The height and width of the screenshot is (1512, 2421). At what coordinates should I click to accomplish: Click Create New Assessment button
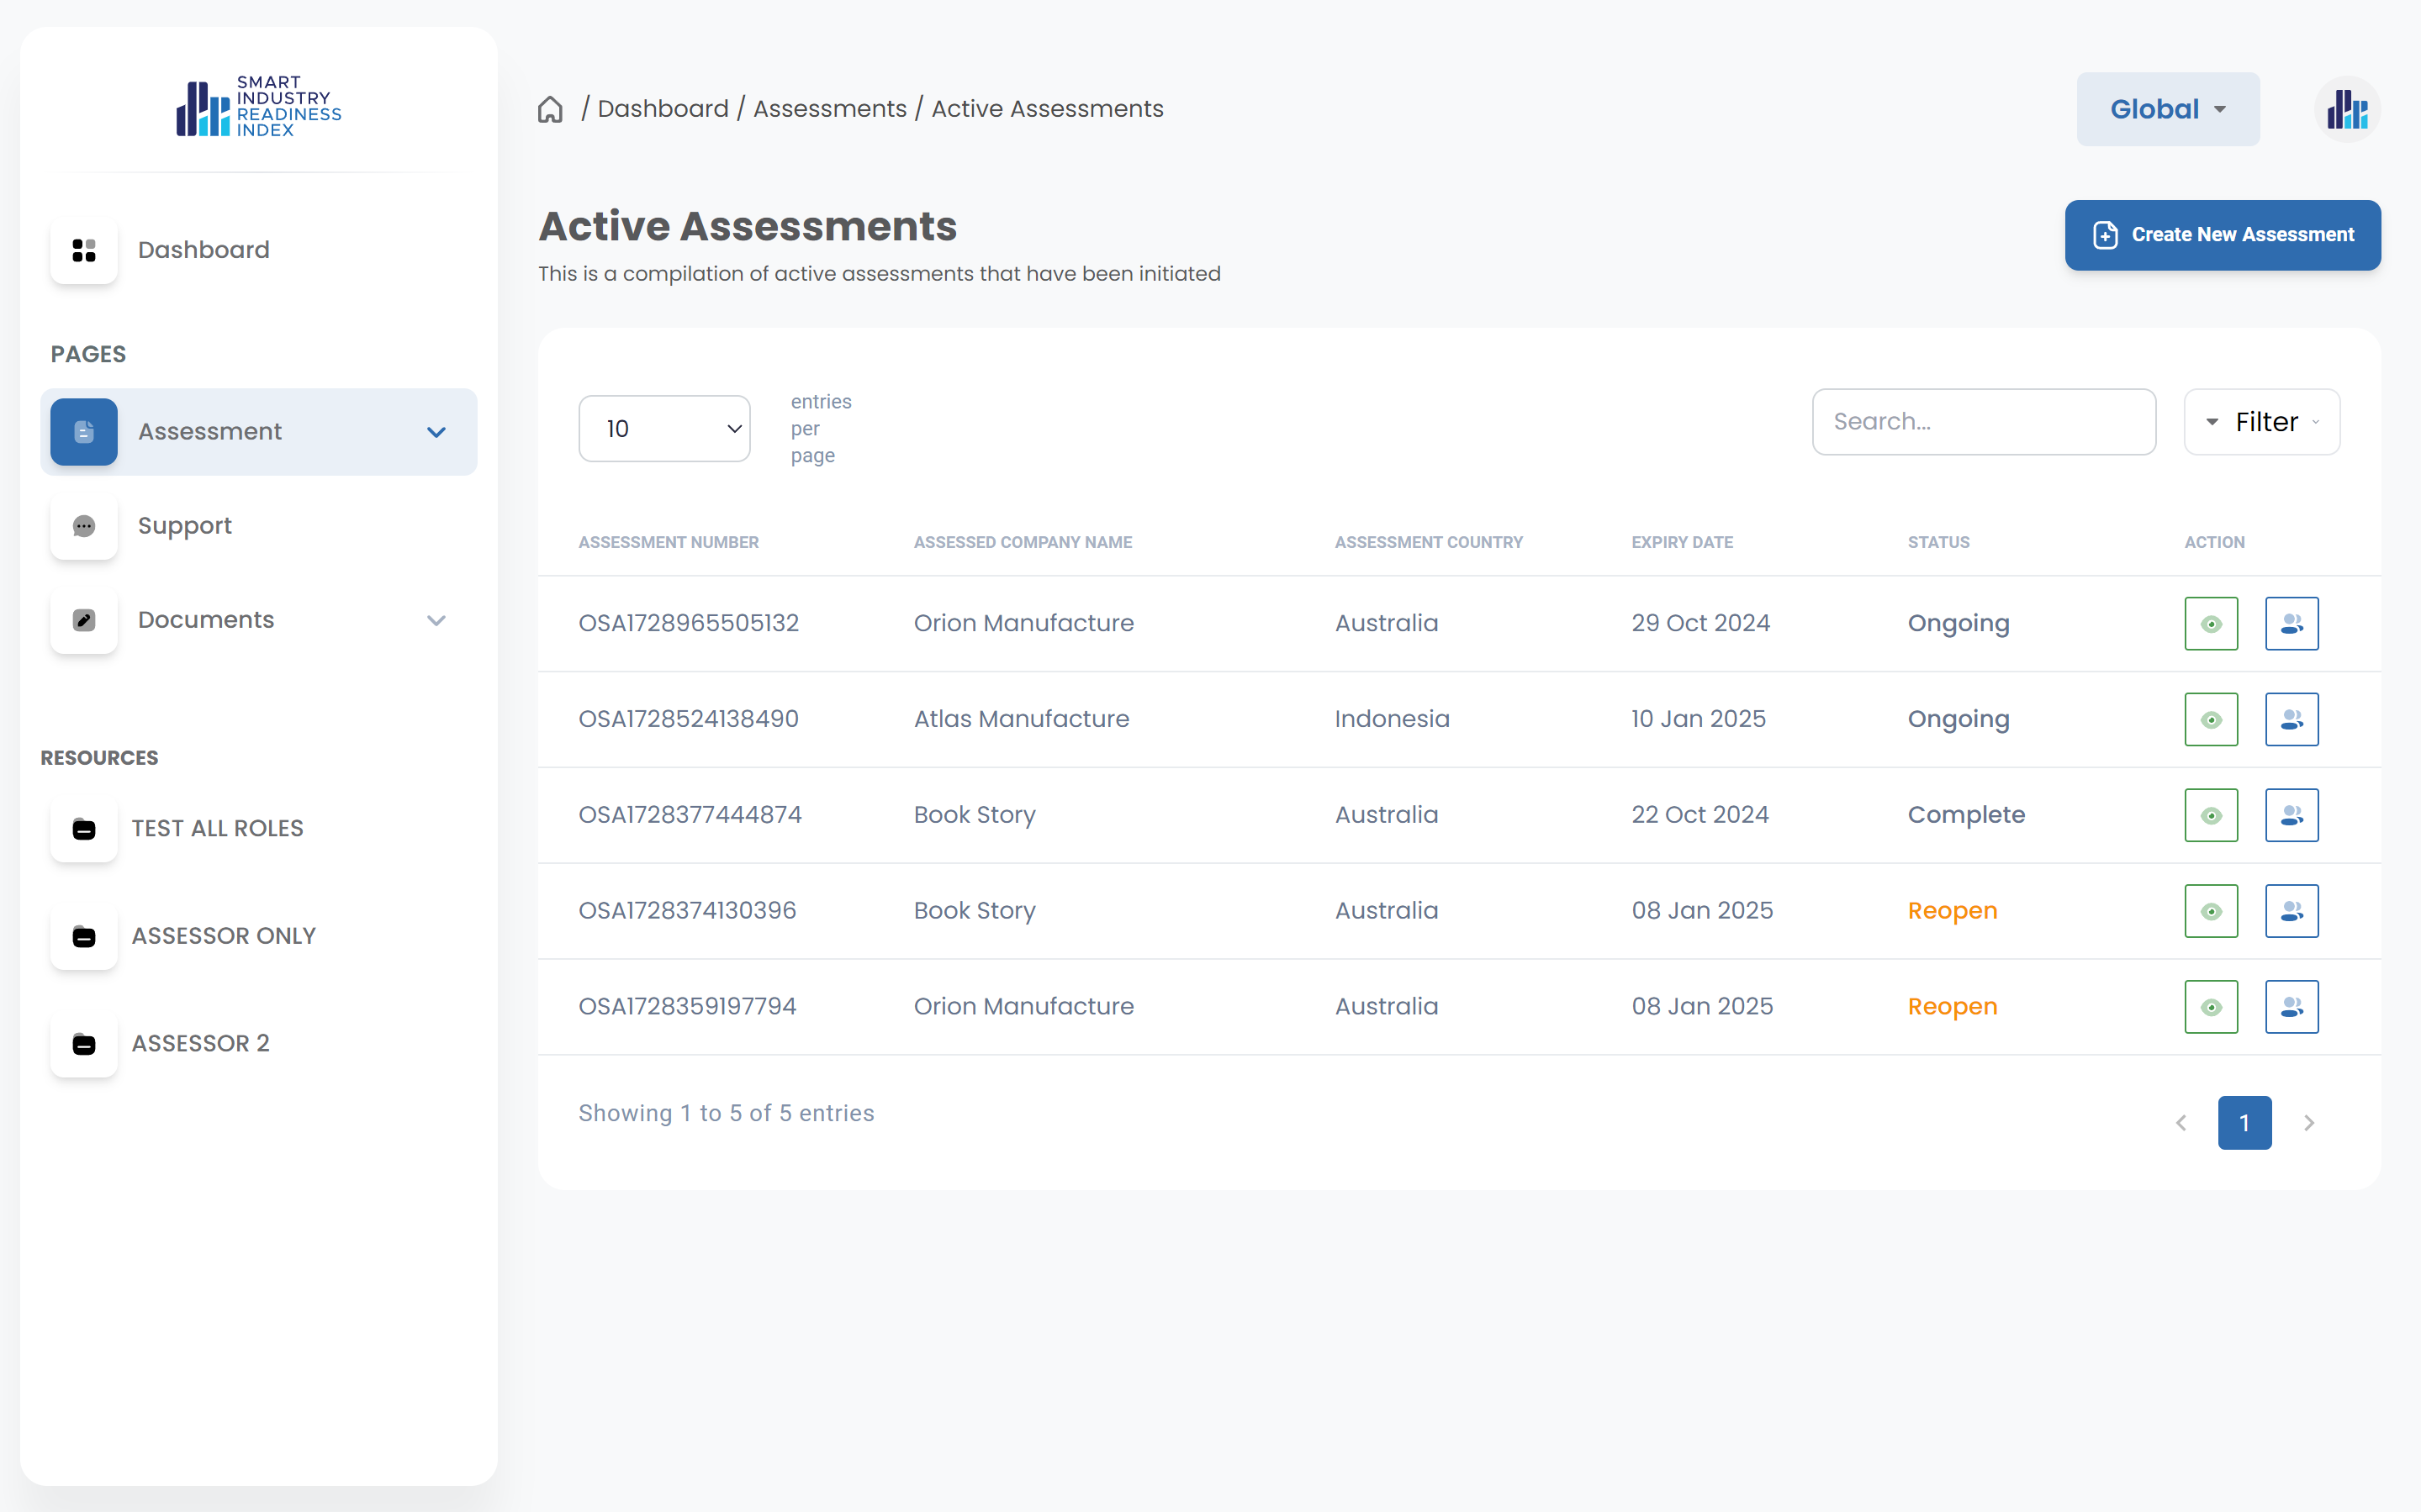pyautogui.click(x=2222, y=235)
